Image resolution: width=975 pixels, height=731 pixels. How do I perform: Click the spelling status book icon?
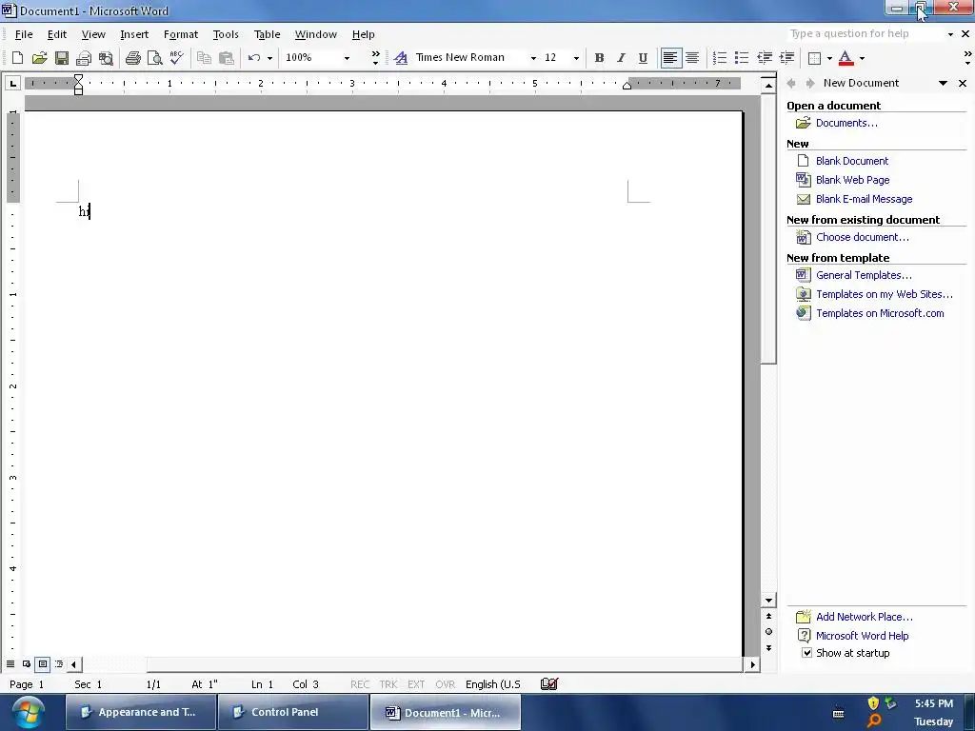pyautogui.click(x=549, y=683)
